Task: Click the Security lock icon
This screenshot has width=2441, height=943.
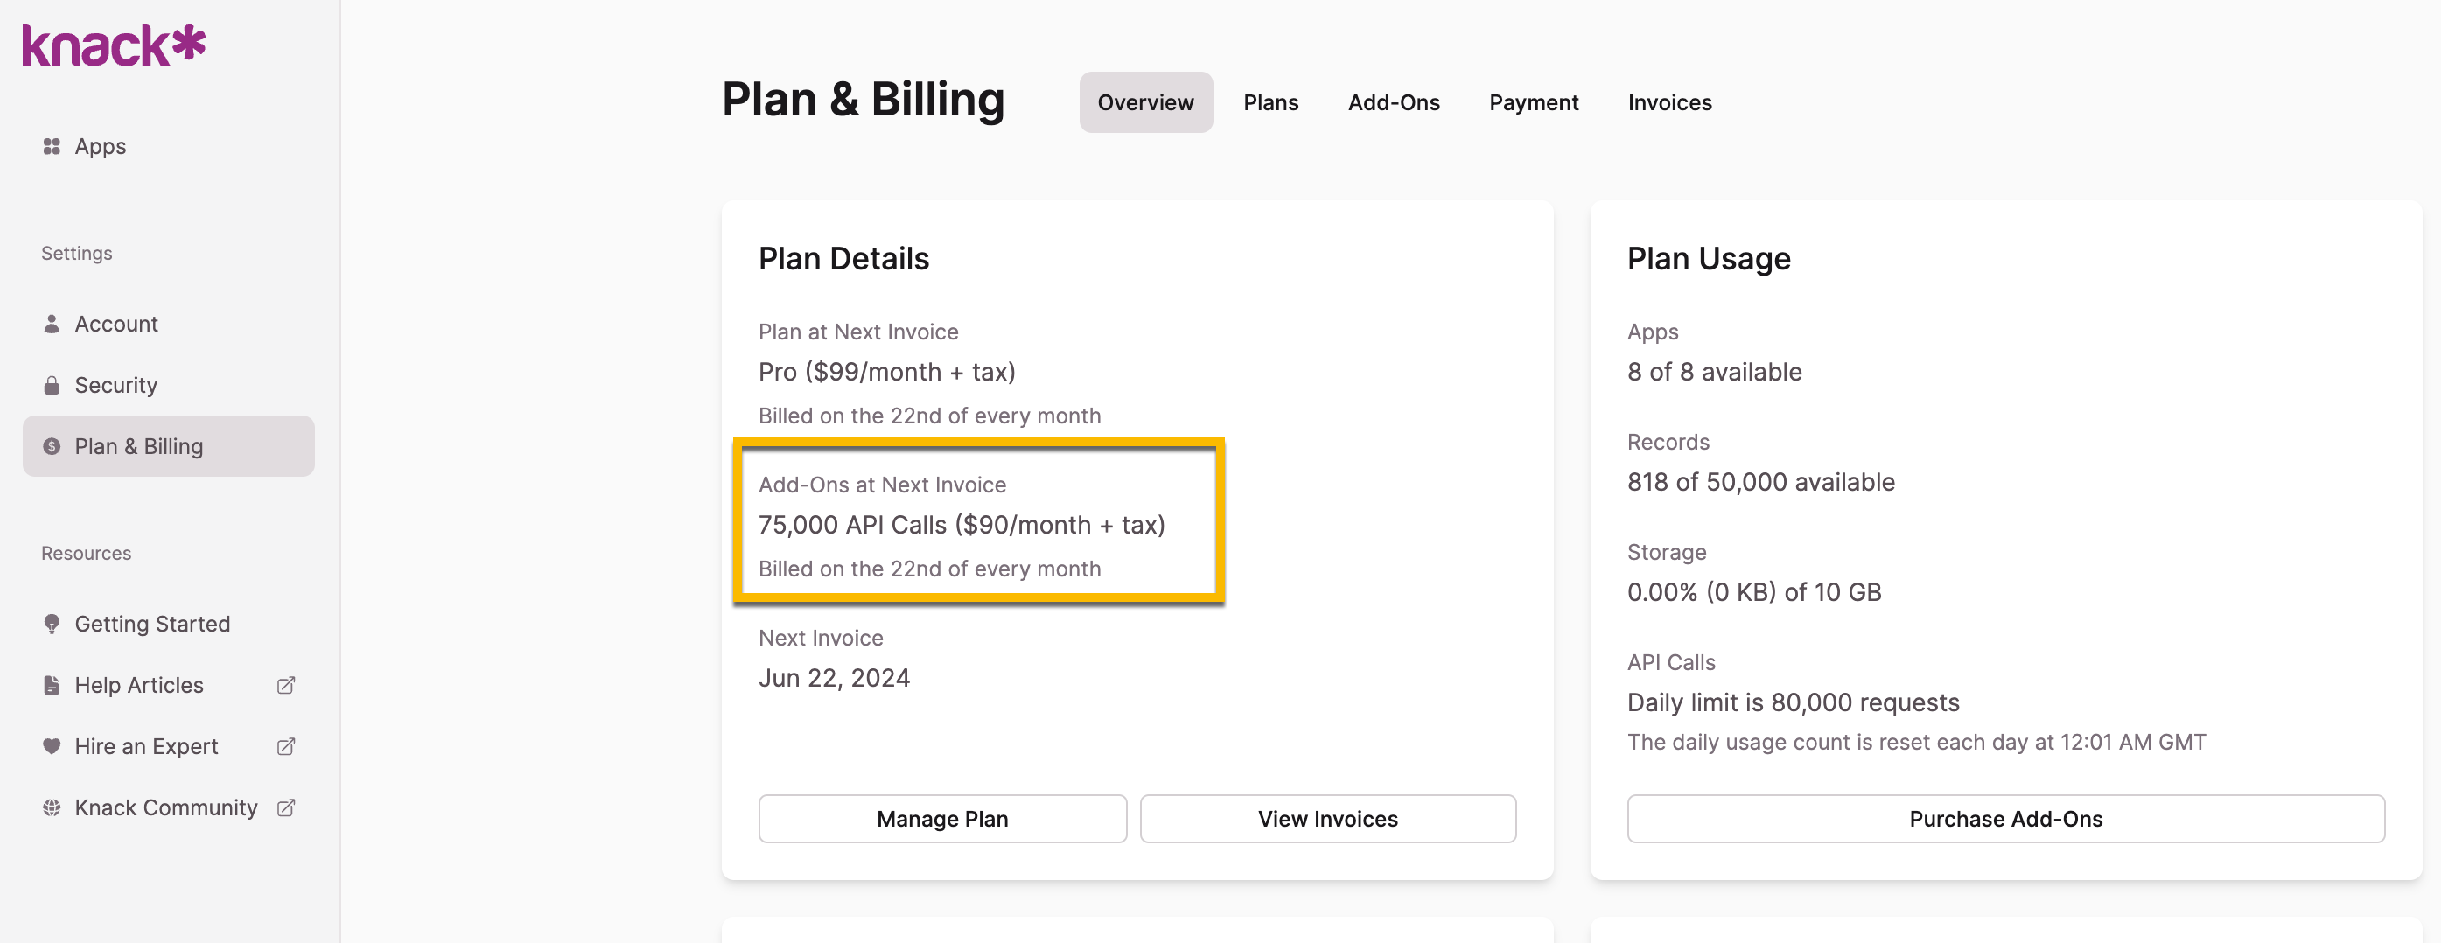Action: coord(52,386)
